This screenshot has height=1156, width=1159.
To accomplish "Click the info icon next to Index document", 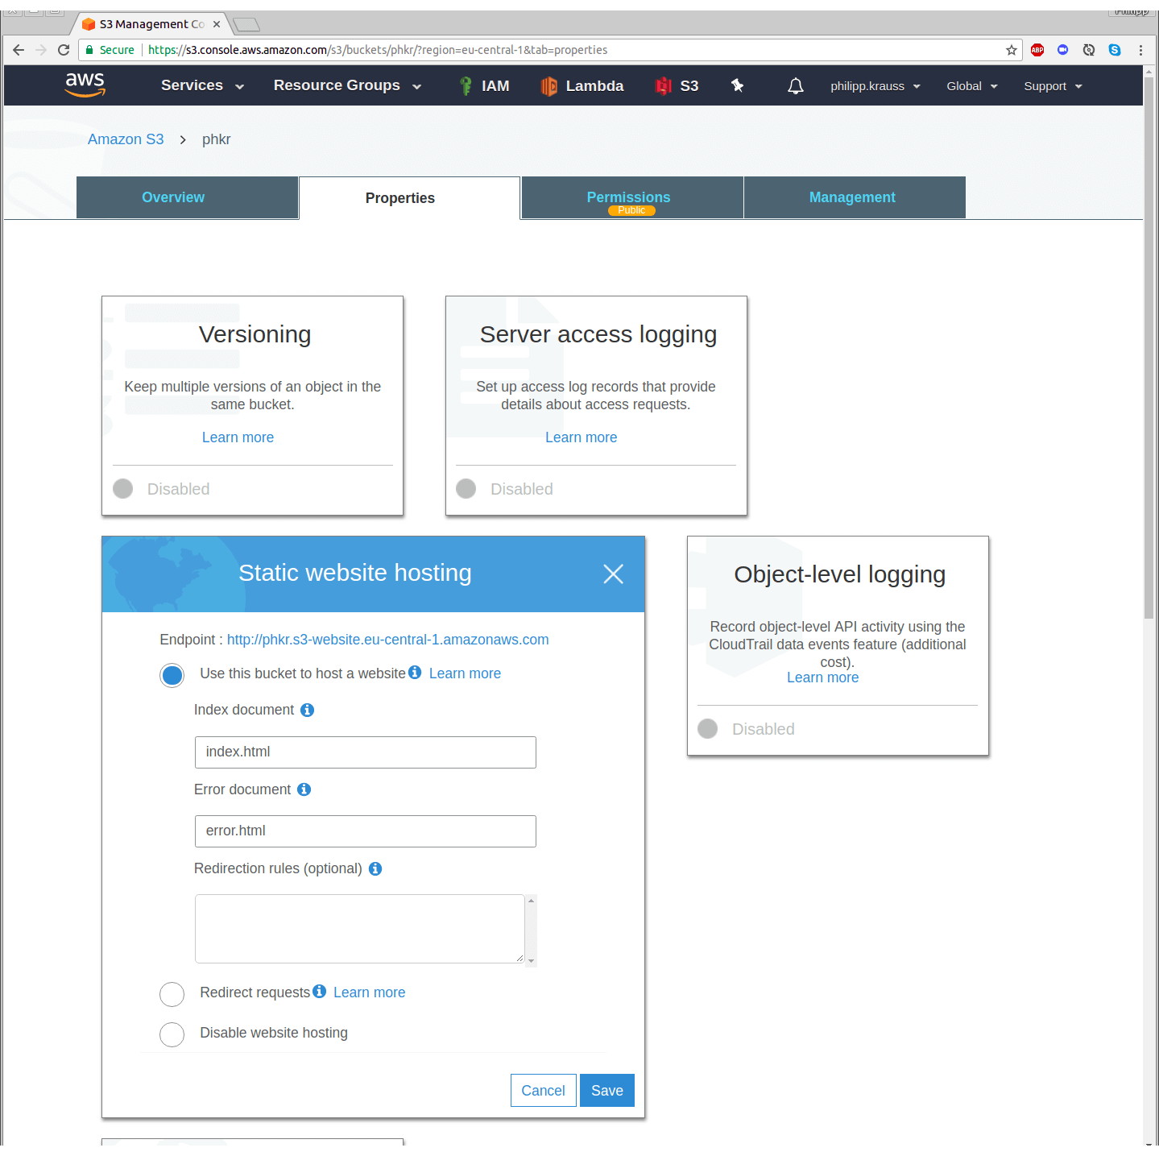I will [x=307, y=710].
